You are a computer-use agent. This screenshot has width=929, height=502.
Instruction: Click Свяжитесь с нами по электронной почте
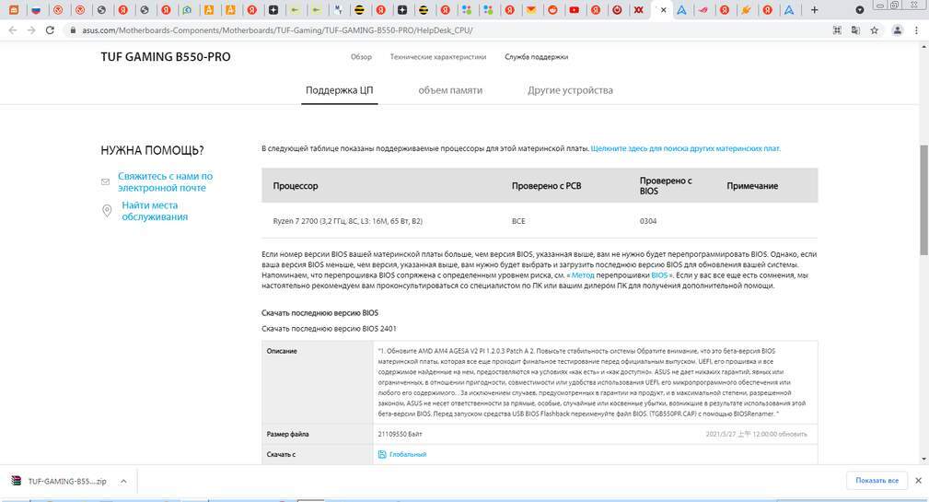pos(165,182)
